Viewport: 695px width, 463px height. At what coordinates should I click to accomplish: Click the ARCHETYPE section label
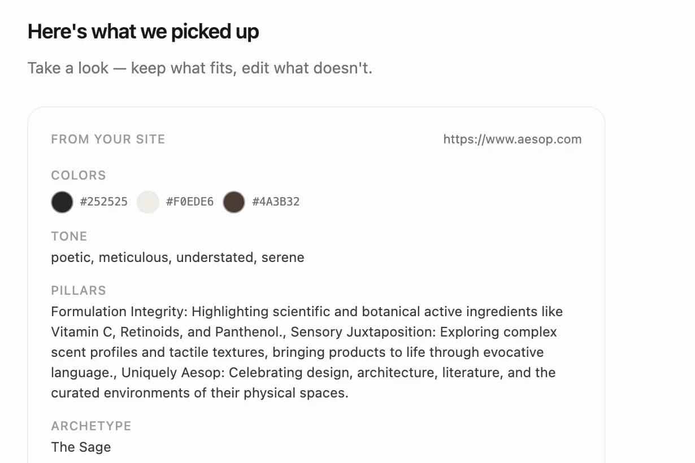click(91, 426)
